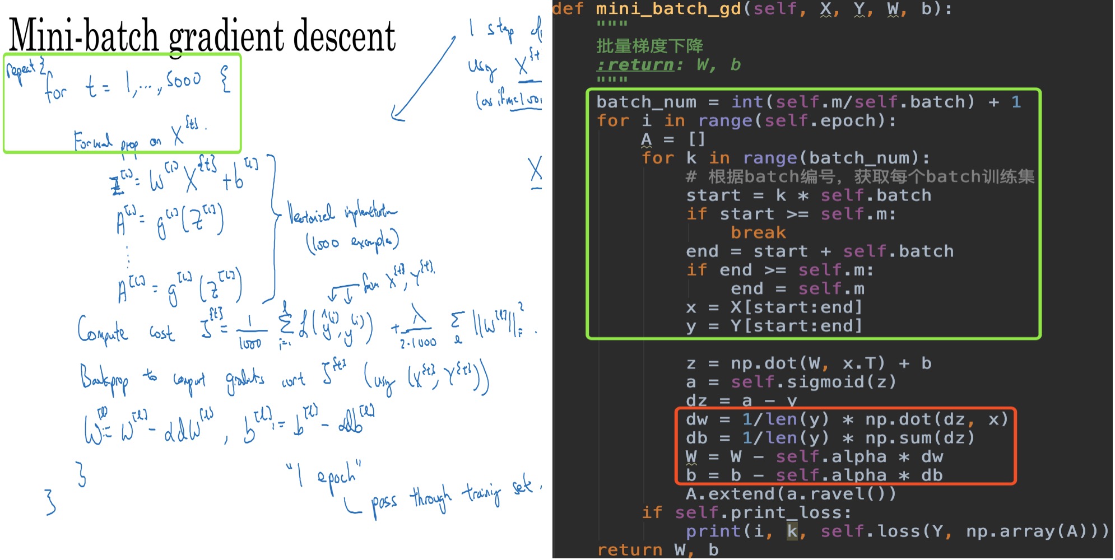Click the 'z = np.dot(W, x.T) + b' line
This screenshot has height=560, width=1115.
(x=809, y=363)
